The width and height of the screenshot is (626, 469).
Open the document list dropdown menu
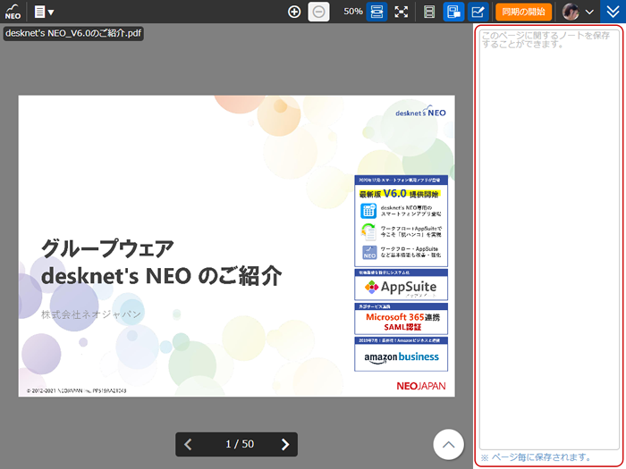pos(44,12)
